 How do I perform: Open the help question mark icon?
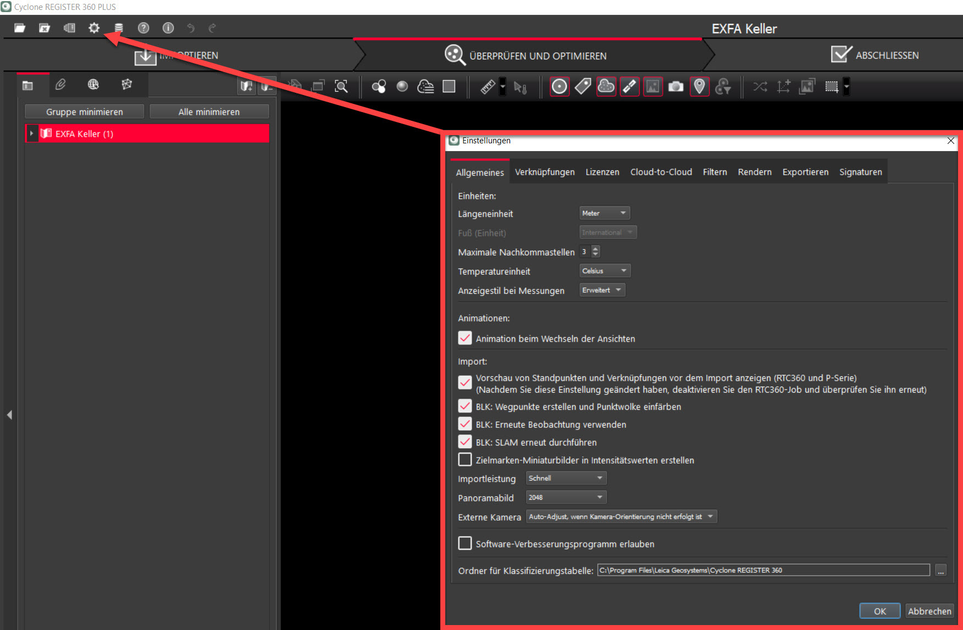pos(143,28)
